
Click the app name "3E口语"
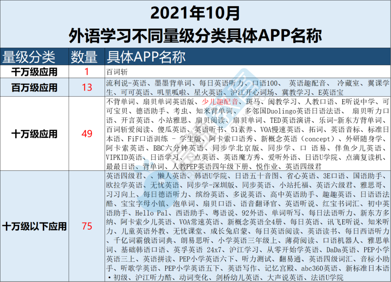coord(334,176)
